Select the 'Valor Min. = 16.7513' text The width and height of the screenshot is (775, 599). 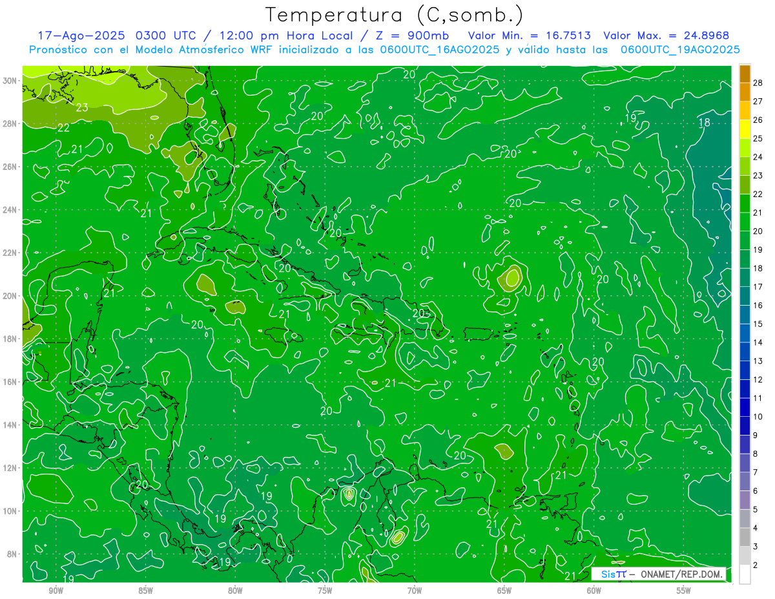[x=529, y=36]
